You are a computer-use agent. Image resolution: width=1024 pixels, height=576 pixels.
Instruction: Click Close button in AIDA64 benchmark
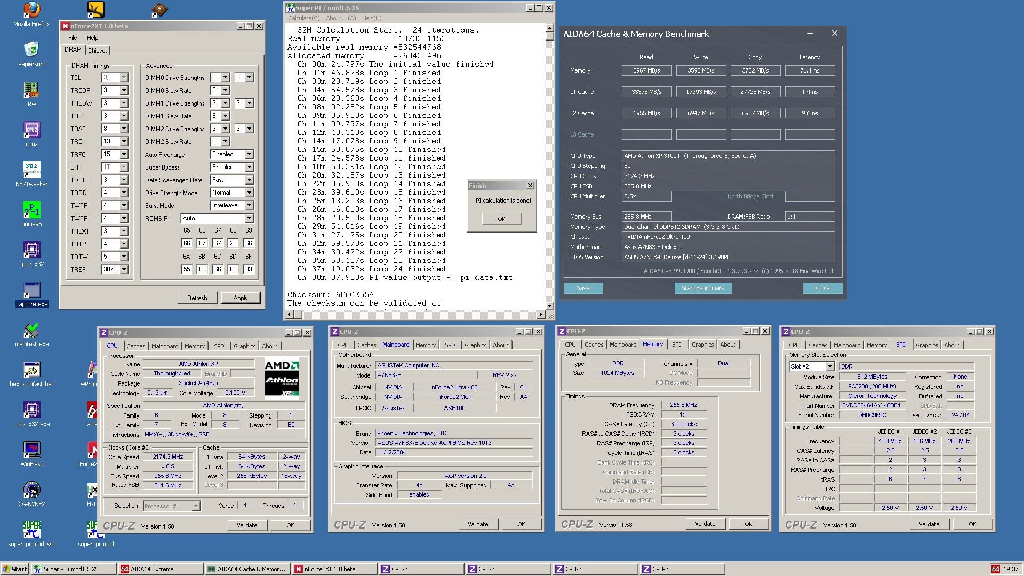click(822, 288)
